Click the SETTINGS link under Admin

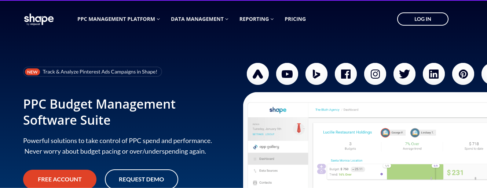coord(258,134)
